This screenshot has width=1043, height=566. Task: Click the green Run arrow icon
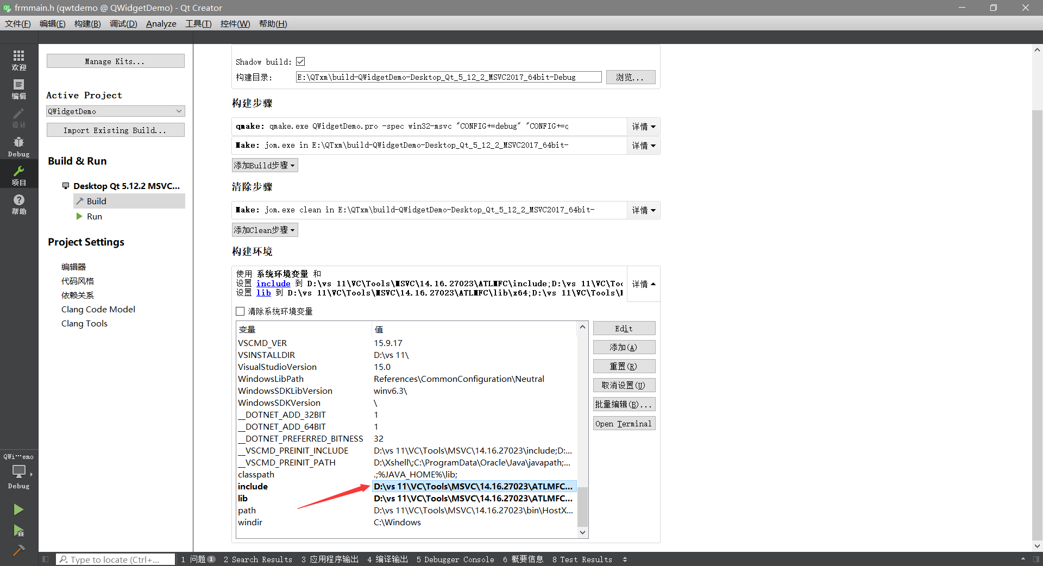[x=18, y=510]
